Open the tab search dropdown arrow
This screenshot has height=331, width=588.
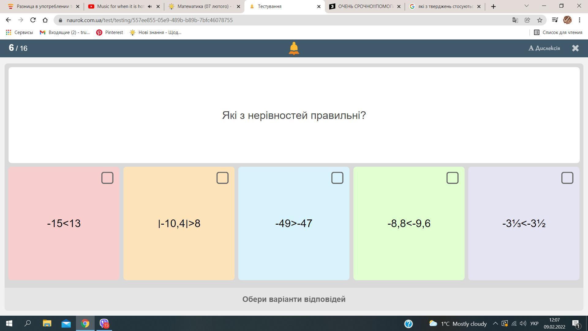pos(526,6)
